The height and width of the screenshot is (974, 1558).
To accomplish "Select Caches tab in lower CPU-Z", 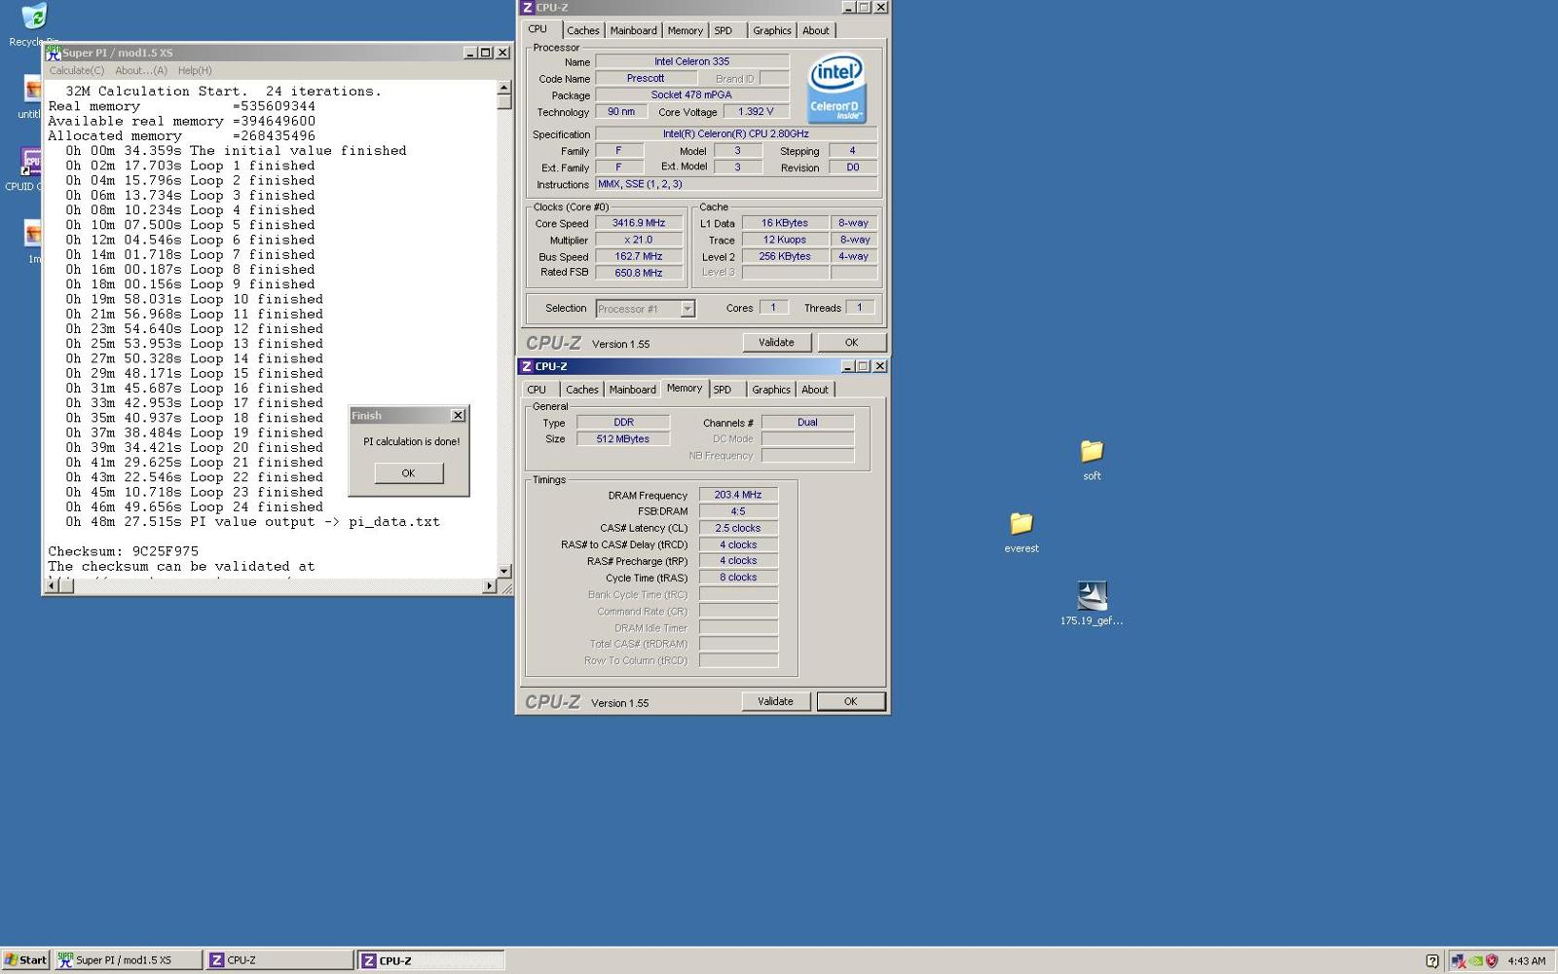I will (x=582, y=390).
